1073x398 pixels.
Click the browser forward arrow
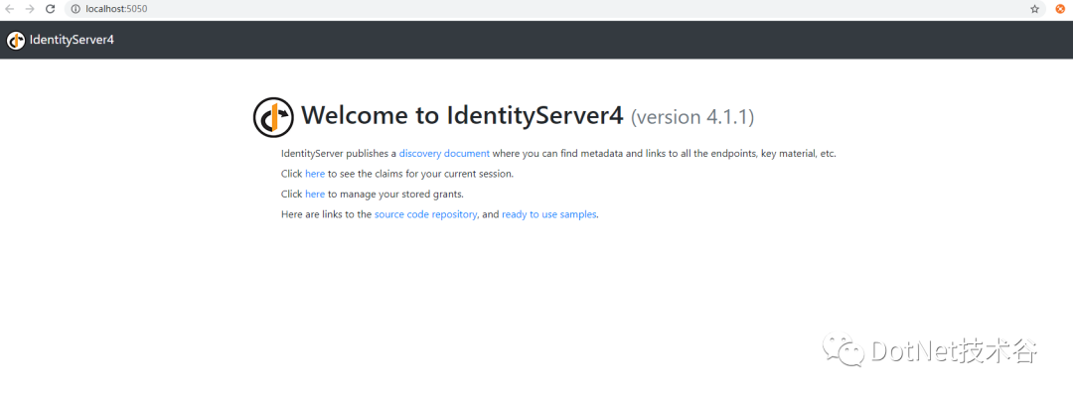pyautogui.click(x=30, y=9)
